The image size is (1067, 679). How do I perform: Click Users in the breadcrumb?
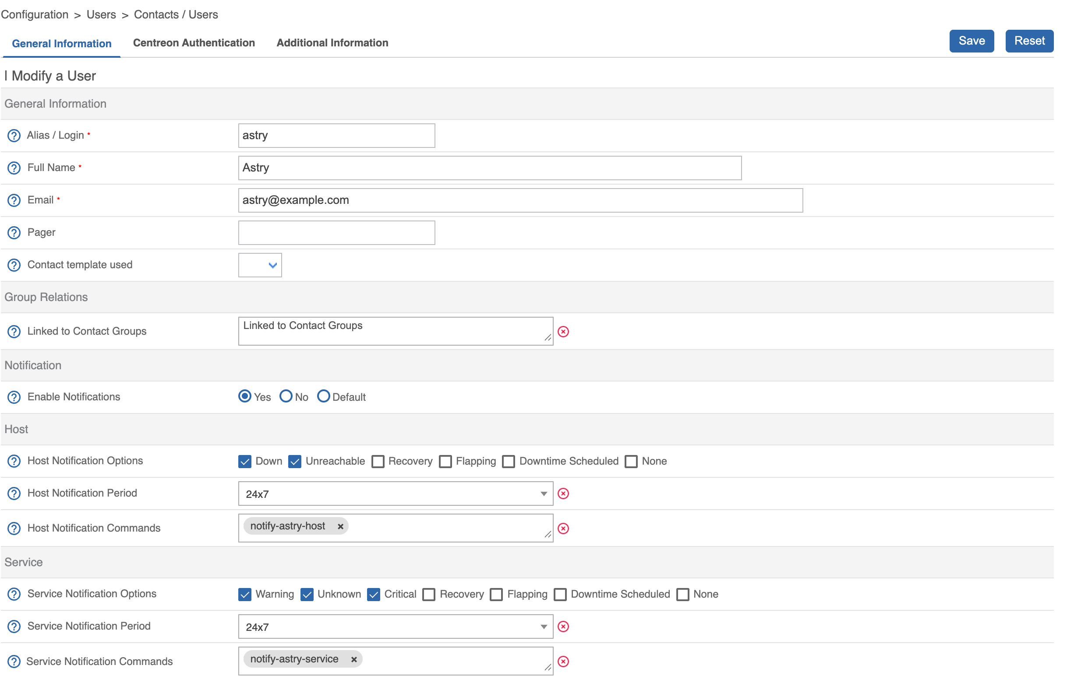[101, 14]
